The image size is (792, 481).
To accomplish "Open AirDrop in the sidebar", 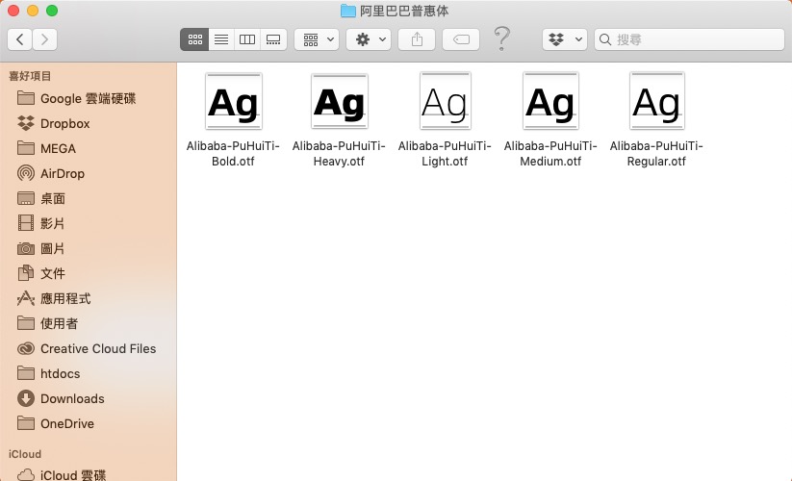I will coord(62,173).
